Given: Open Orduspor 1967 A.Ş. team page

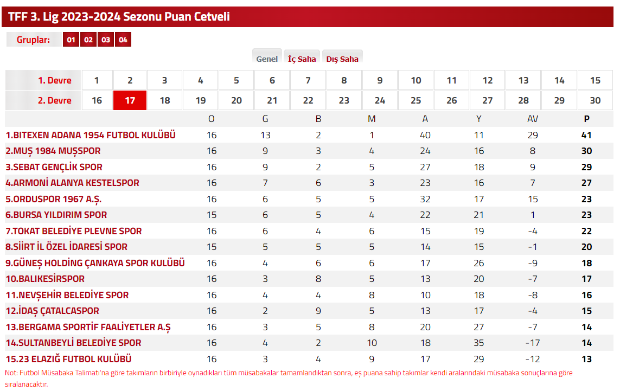Looking at the screenshot, I should pos(53,199).
